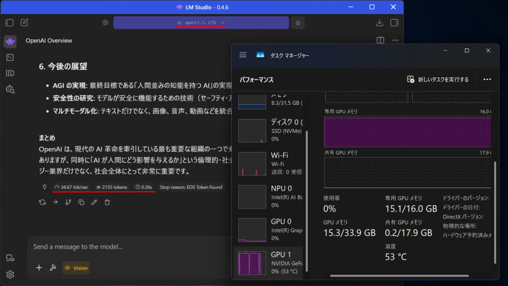Click the 15.1/16.0 GB dedicated memory value
508x286 pixels.
[x=411, y=209]
